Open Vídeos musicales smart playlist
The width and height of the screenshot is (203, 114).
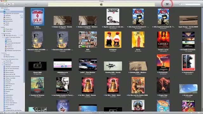[x=10, y=78]
